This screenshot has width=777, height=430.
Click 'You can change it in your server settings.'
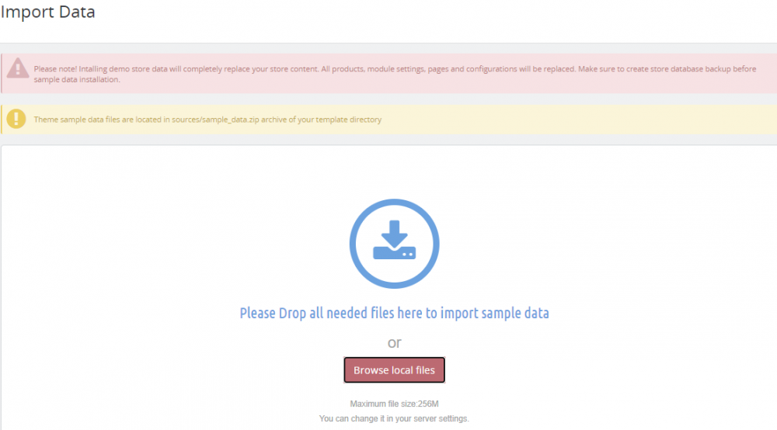(x=394, y=418)
